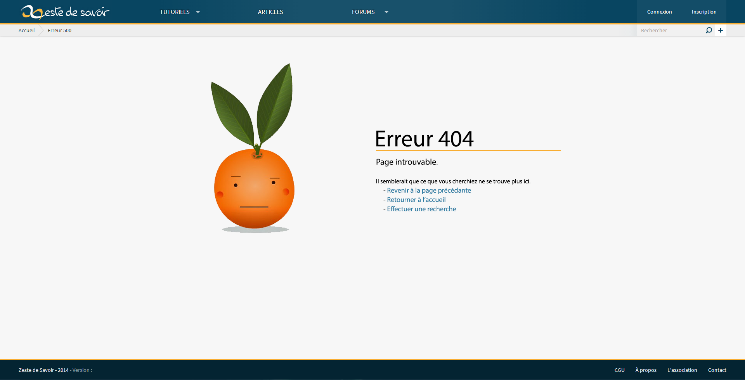Click the 'Retourner à l'accueil' link
The image size is (745, 380).
(416, 200)
